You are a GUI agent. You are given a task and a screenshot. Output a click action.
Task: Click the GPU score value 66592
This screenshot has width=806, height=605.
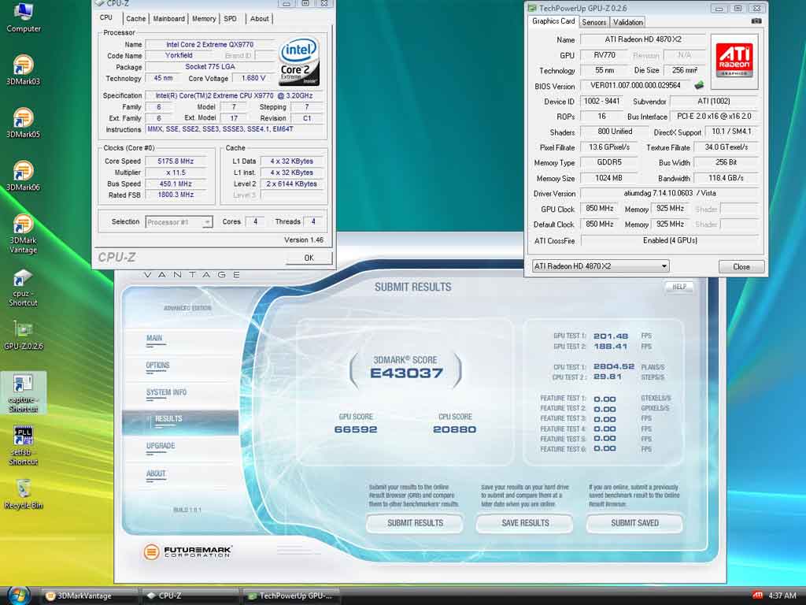pos(356,429)
